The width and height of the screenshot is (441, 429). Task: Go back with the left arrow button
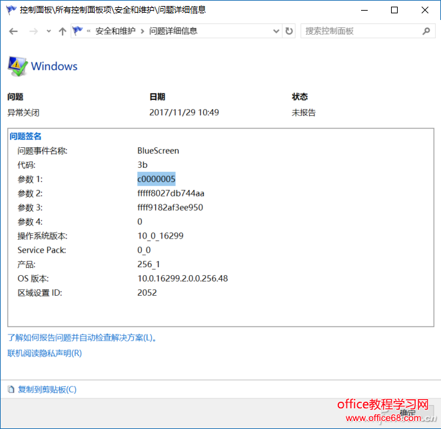pos(13,31)
